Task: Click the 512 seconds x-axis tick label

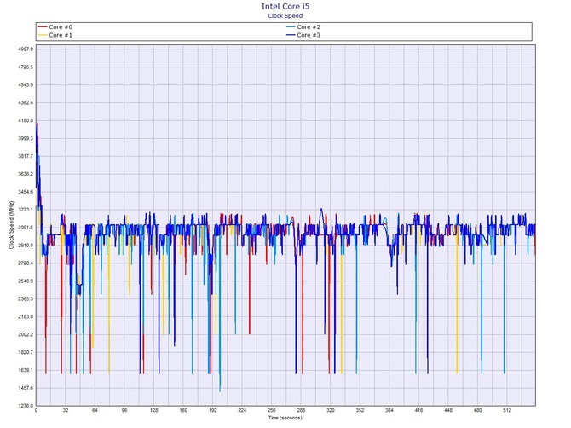Action: tap(507, 410)
